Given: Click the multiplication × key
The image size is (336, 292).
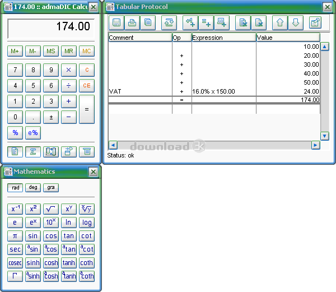Looking at the screenshot, I should coord(69,70).
